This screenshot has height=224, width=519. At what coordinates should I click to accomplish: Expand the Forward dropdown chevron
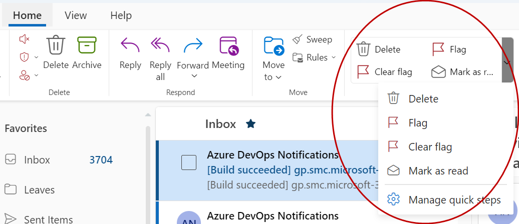(x=194, y=76)
